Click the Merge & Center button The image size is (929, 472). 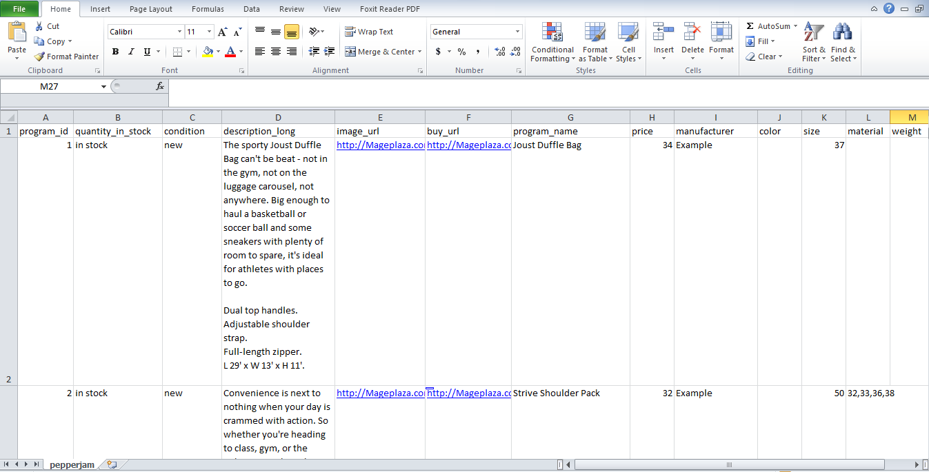click(x=380, y=52)
